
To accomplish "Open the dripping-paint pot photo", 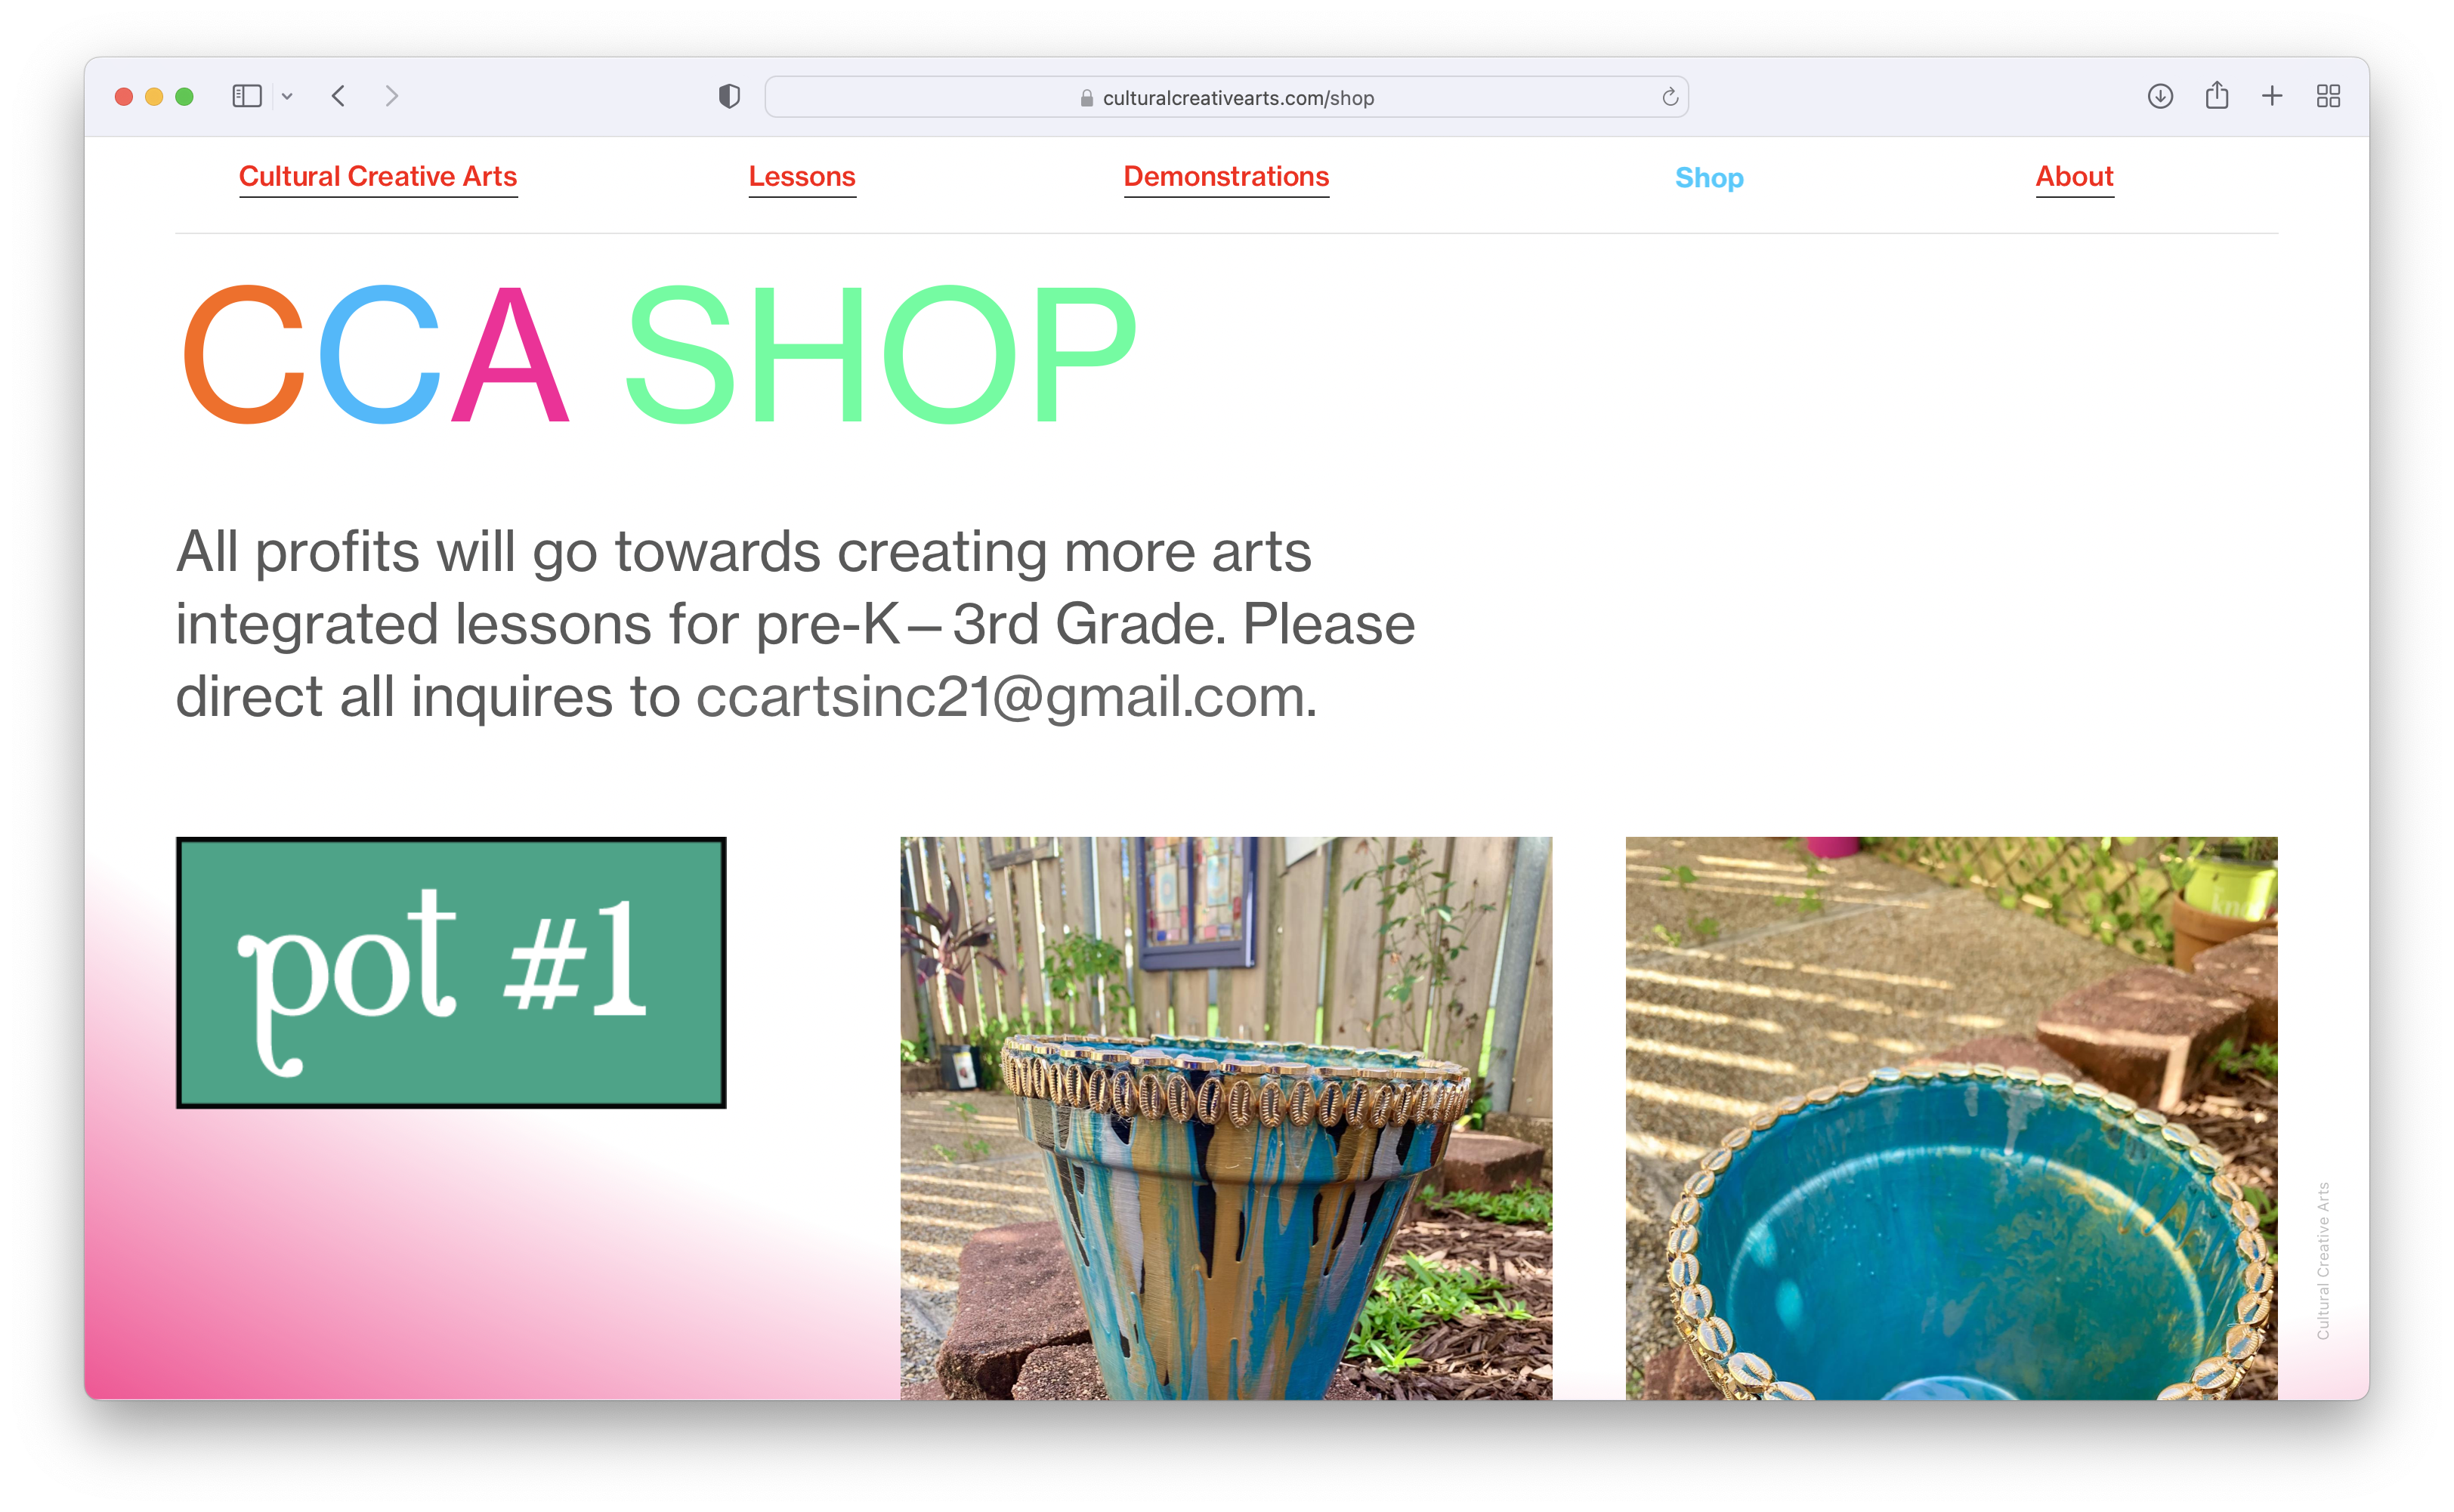I will [x=1225, y=1117].
